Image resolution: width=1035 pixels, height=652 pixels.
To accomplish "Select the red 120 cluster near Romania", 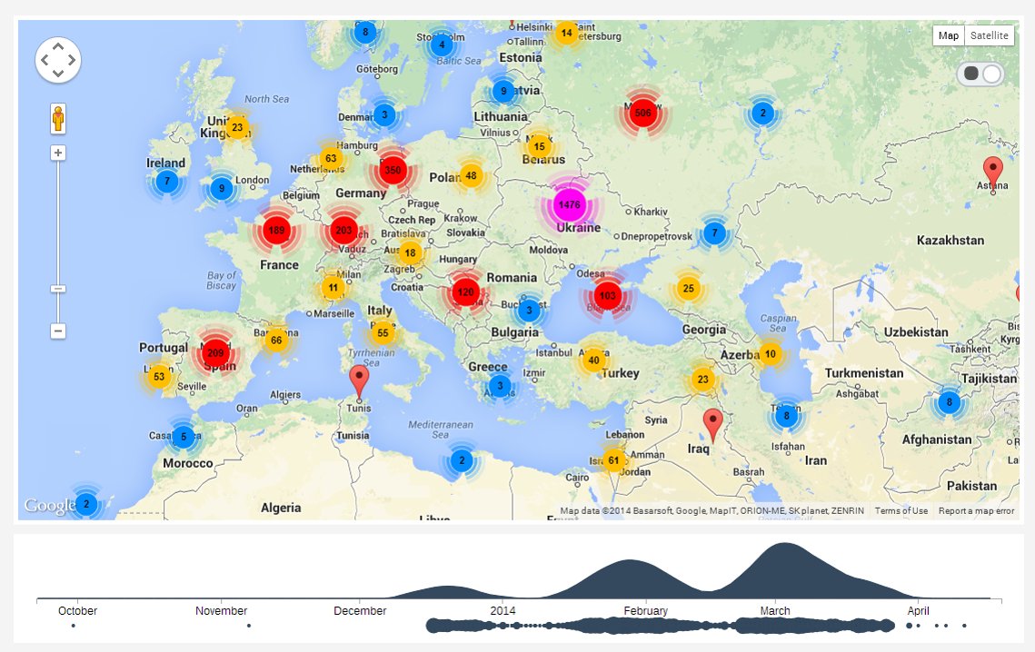I will click(x=465, y=292).
